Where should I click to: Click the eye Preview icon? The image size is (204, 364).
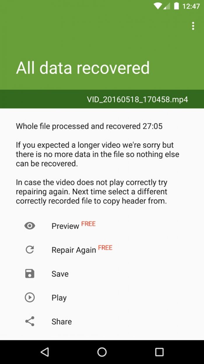click(x=30, y=226)
